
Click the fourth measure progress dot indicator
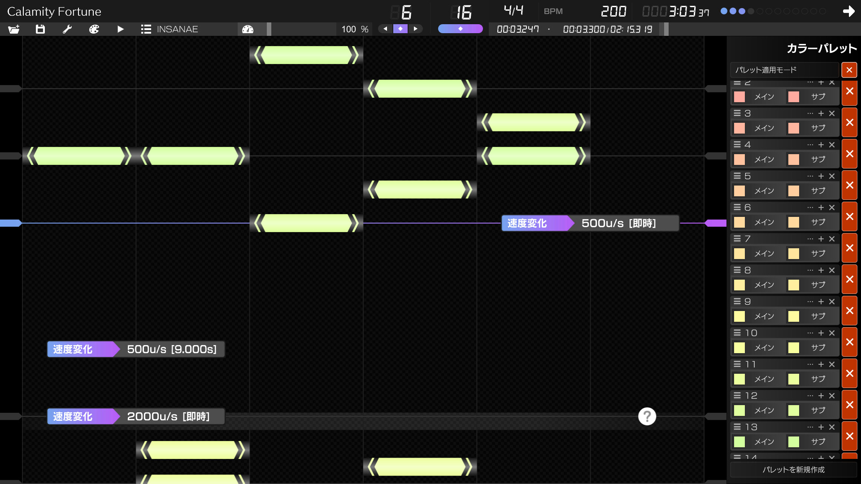750,11
